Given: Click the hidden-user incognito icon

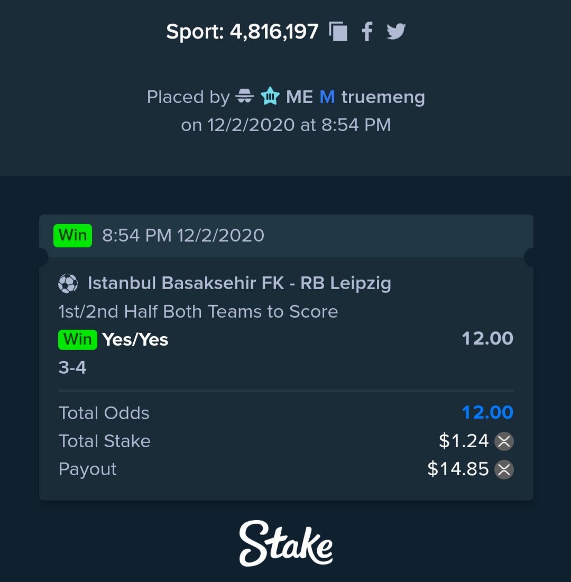Looking at the screenshot, I should (244, 96).
